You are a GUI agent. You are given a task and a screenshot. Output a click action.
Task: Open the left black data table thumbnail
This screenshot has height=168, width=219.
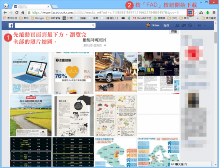[31, 152]
